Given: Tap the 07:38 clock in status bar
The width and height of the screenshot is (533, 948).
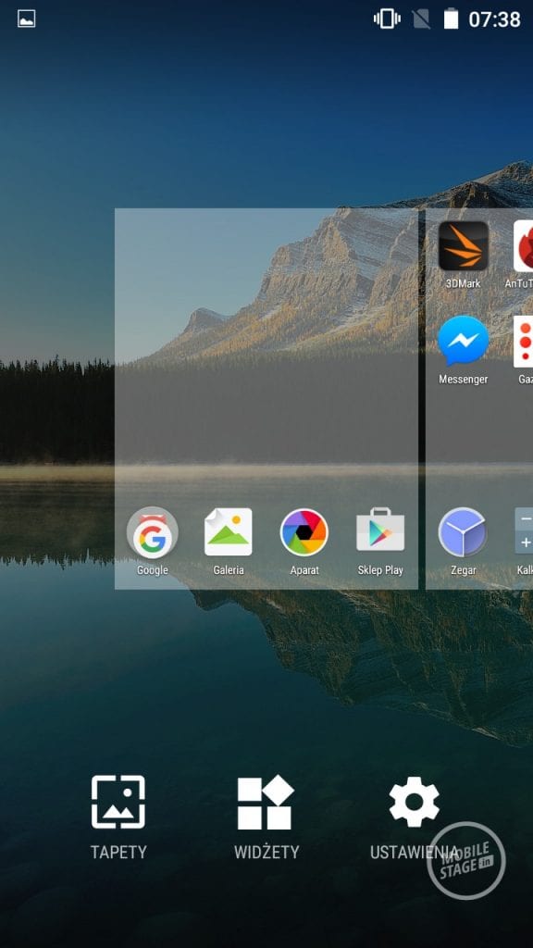Looking at the screenshot, I should point(494,19).
